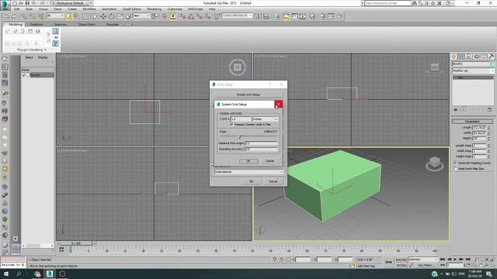This screenshot has width=497, height=279.
Task: Open the selection filter All dropdown
Action: (x=55, y=15)
